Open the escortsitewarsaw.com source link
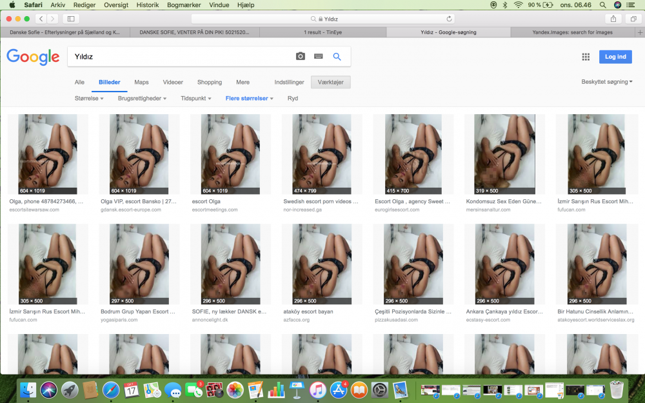 34,210
